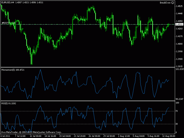Click the 29 Jul 00:00 time label

coord(109,136)
